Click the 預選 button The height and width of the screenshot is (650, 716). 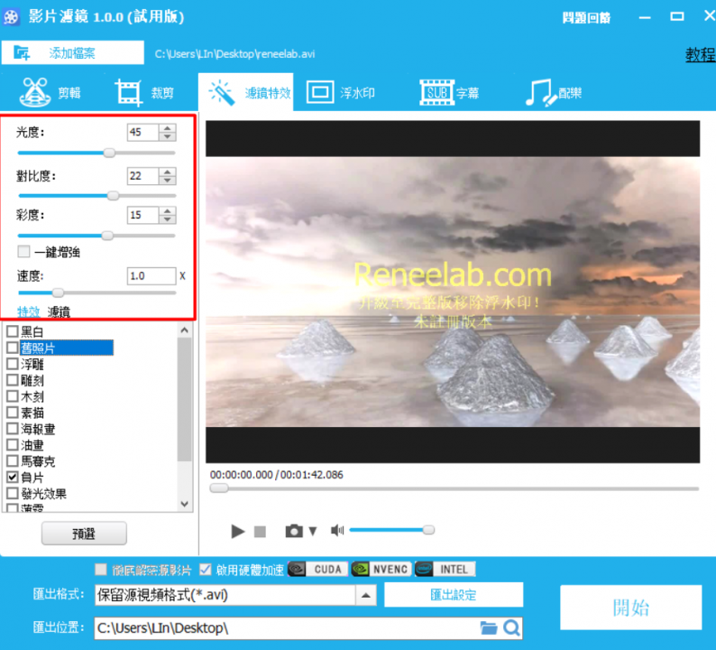[84, 534]
